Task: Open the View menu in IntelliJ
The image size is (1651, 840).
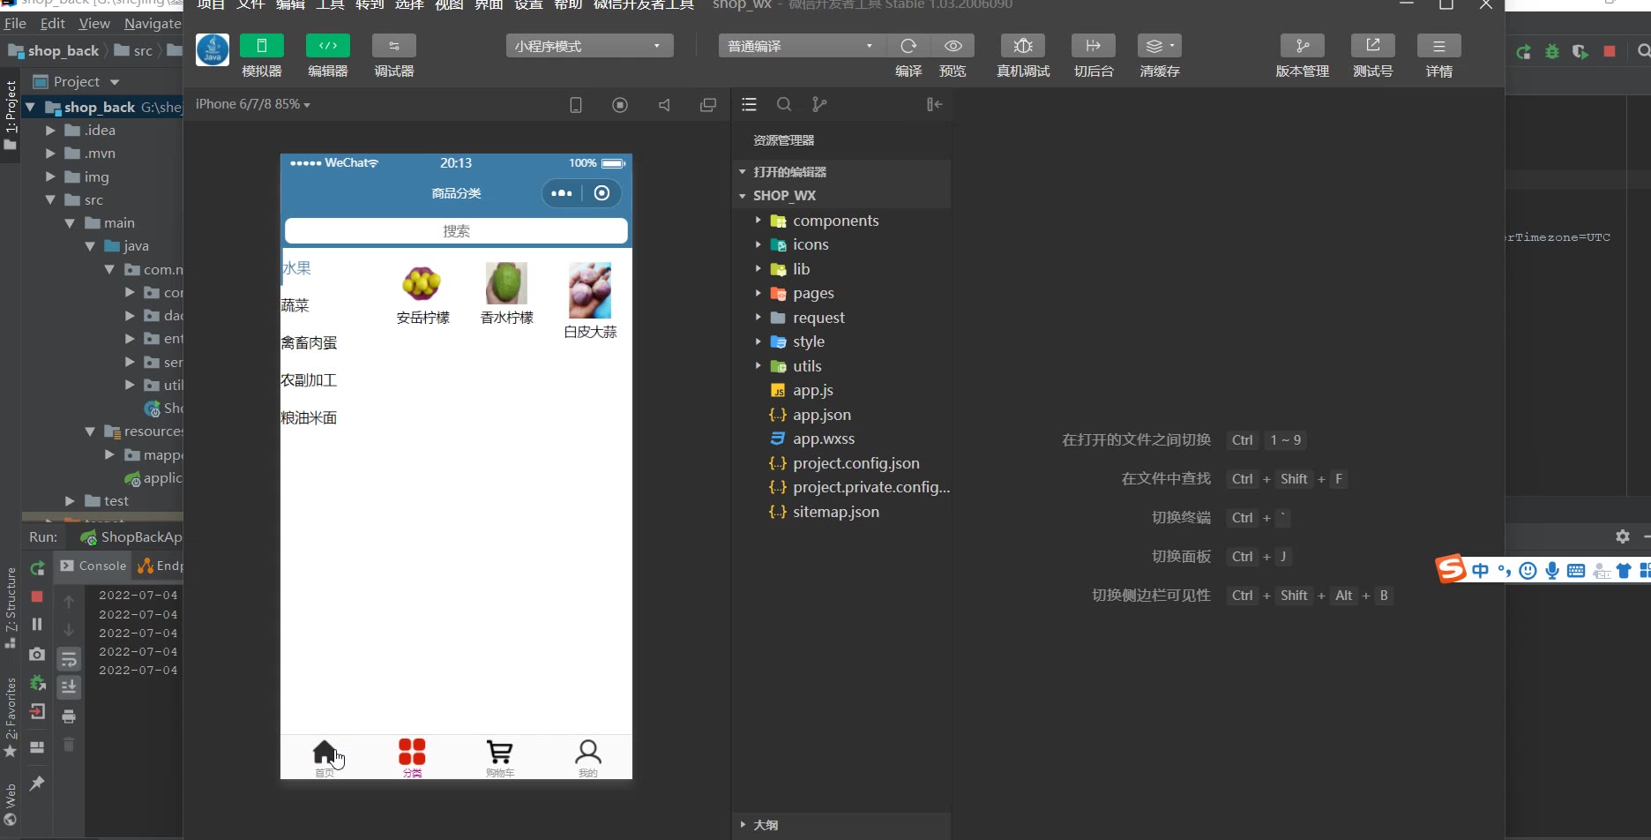Action: [94, 23]
